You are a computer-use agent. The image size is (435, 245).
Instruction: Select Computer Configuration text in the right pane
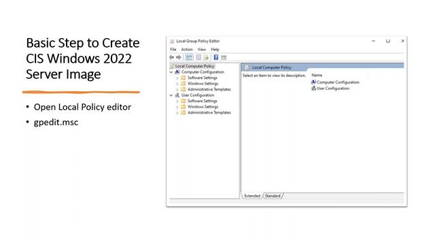(x=338, y=82)
